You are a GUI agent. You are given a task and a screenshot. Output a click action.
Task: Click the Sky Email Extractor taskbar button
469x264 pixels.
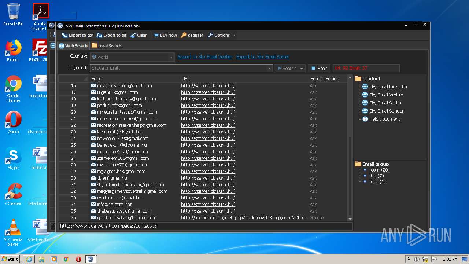pyautogui.click(x=91, y=259)
